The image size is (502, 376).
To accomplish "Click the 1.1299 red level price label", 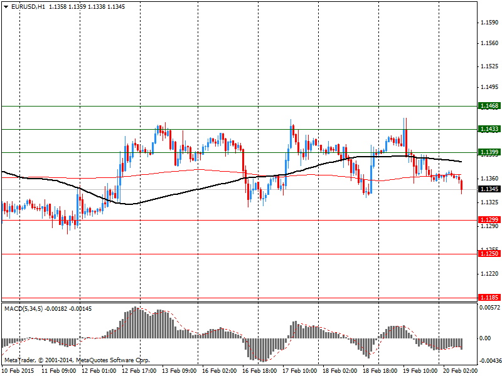I will pyautogui.click(x=489, y=220).
